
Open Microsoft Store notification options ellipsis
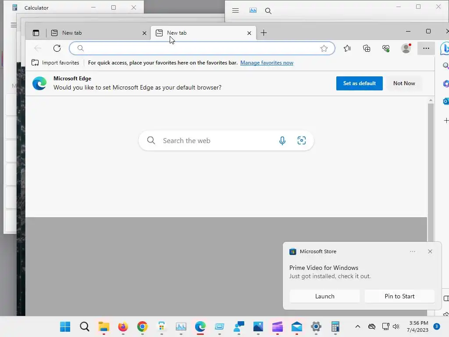(412, 251)
